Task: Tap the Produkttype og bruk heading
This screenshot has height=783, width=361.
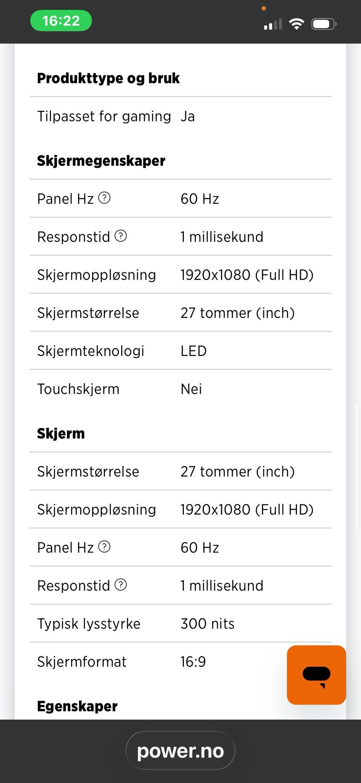Action: (x=108, y=78)
